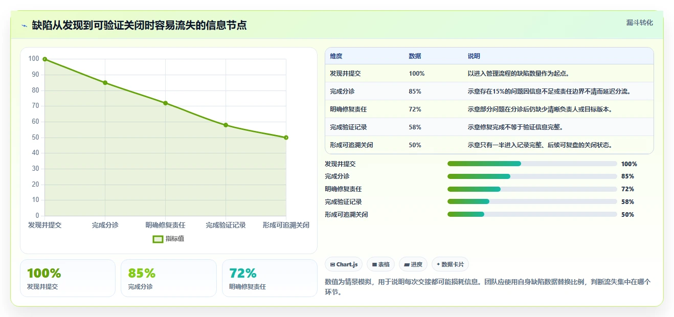Click the 完成分诊 progress bar
The width and height of the screenshot is (674, 317).
(532, 176)
